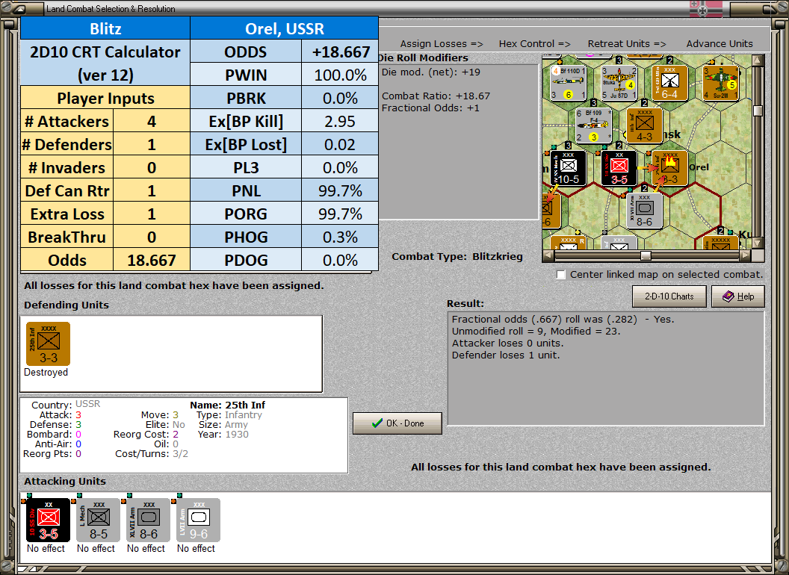Select LVII Arm 9-6 attacking unit
Viewport: 789px width, 575px height.
[x=198, y=520]
